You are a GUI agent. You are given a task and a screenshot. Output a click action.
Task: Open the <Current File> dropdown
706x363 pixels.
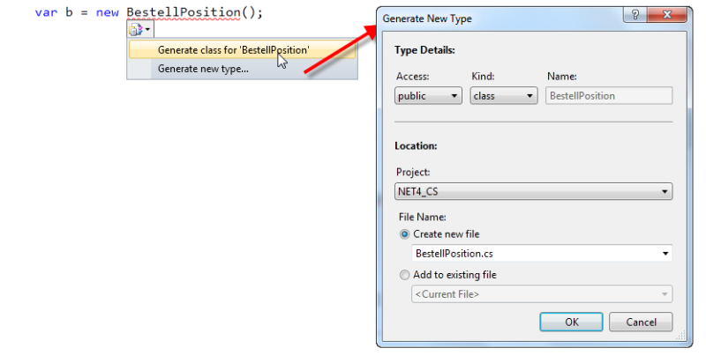(x=541, y=294)
